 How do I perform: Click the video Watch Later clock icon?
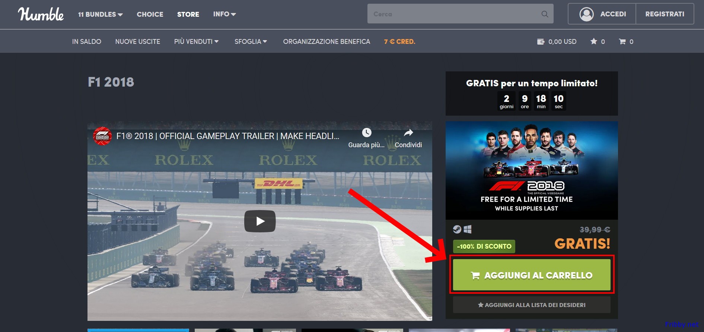click(366, 133)
